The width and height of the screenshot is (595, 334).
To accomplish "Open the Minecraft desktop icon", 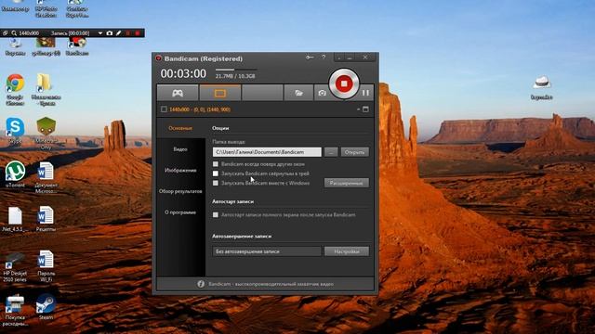I will coord(46,133).
